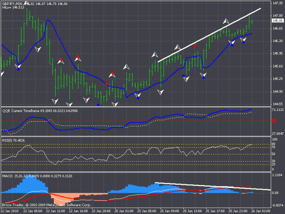
Task: Click the 25 Jan 01:00 time label
Action: point(124,211)
